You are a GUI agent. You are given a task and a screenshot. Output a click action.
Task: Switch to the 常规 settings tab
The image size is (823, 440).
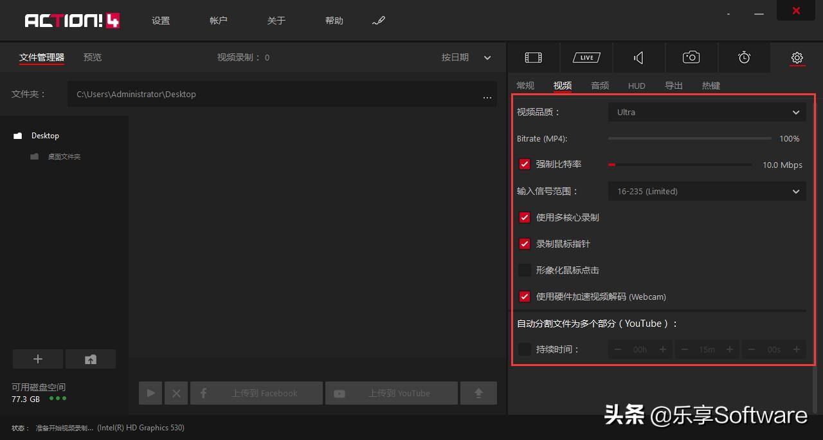point(525,86)
